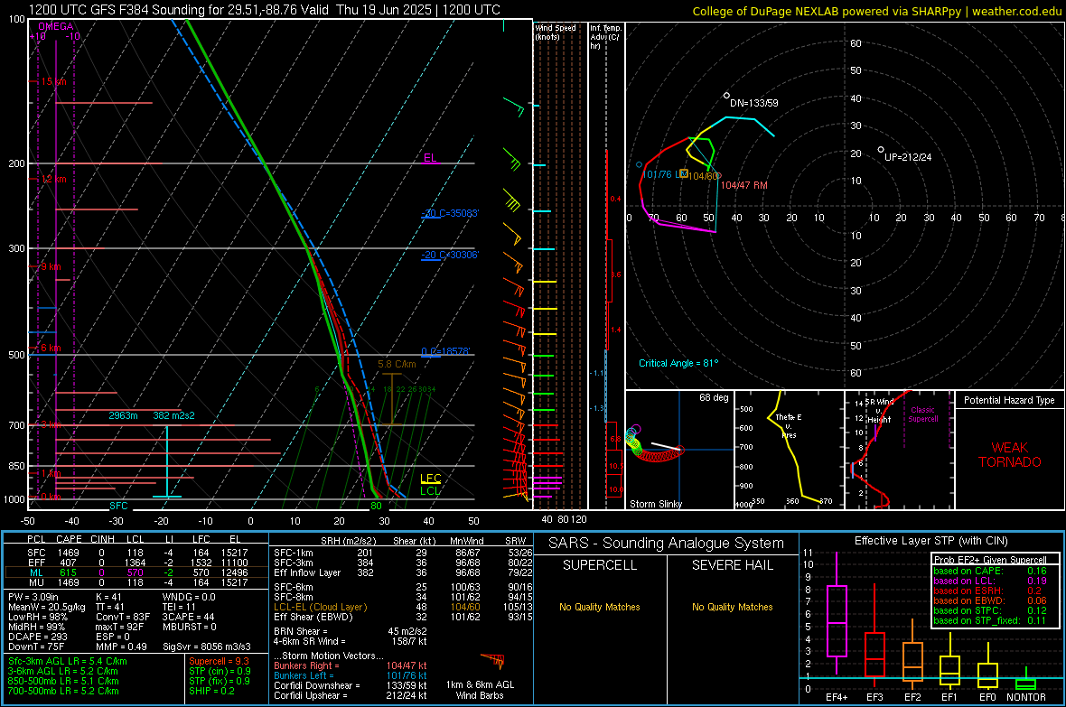The height and width of the screenshot is (707, 1066).
Task: Click the '382 m2s2' helicity label on skew-T
Action: 174,415
